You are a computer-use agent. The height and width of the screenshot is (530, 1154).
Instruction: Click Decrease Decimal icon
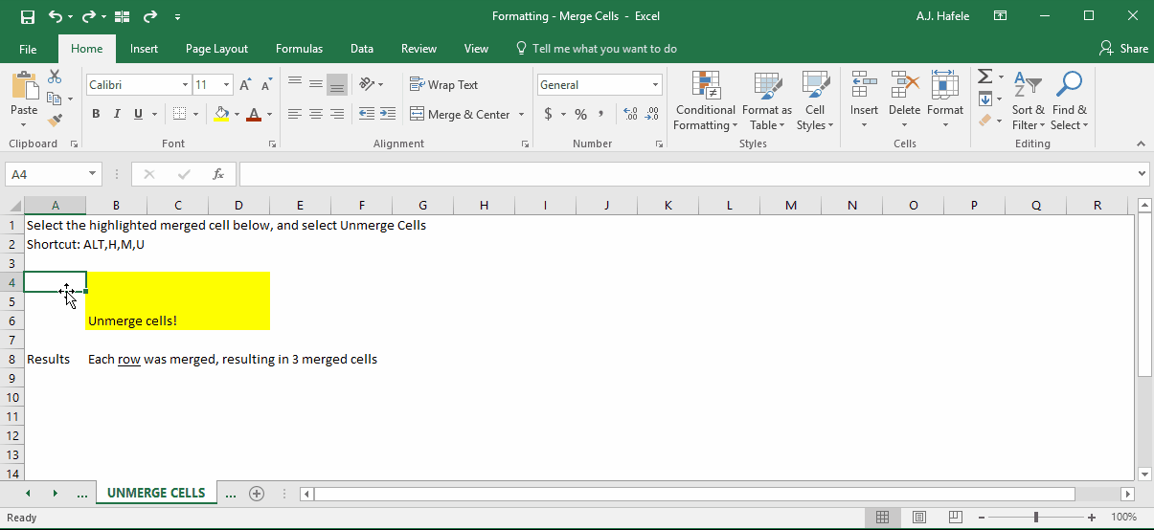tap(652, 114)
